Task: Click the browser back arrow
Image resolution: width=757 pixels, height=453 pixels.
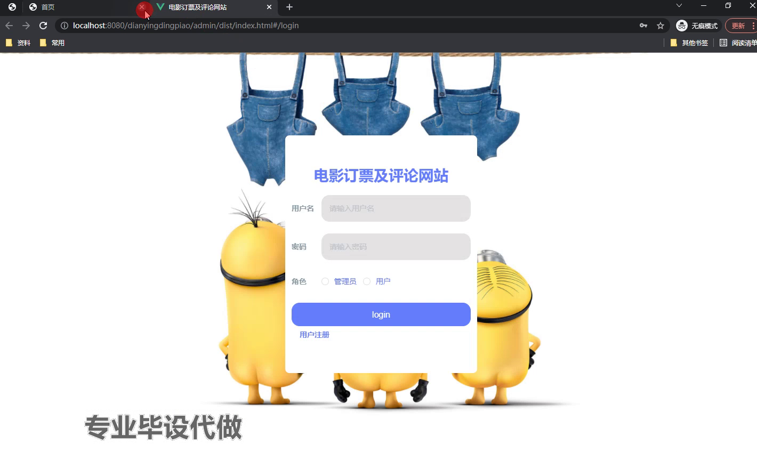Action: (x=9, y=26)
